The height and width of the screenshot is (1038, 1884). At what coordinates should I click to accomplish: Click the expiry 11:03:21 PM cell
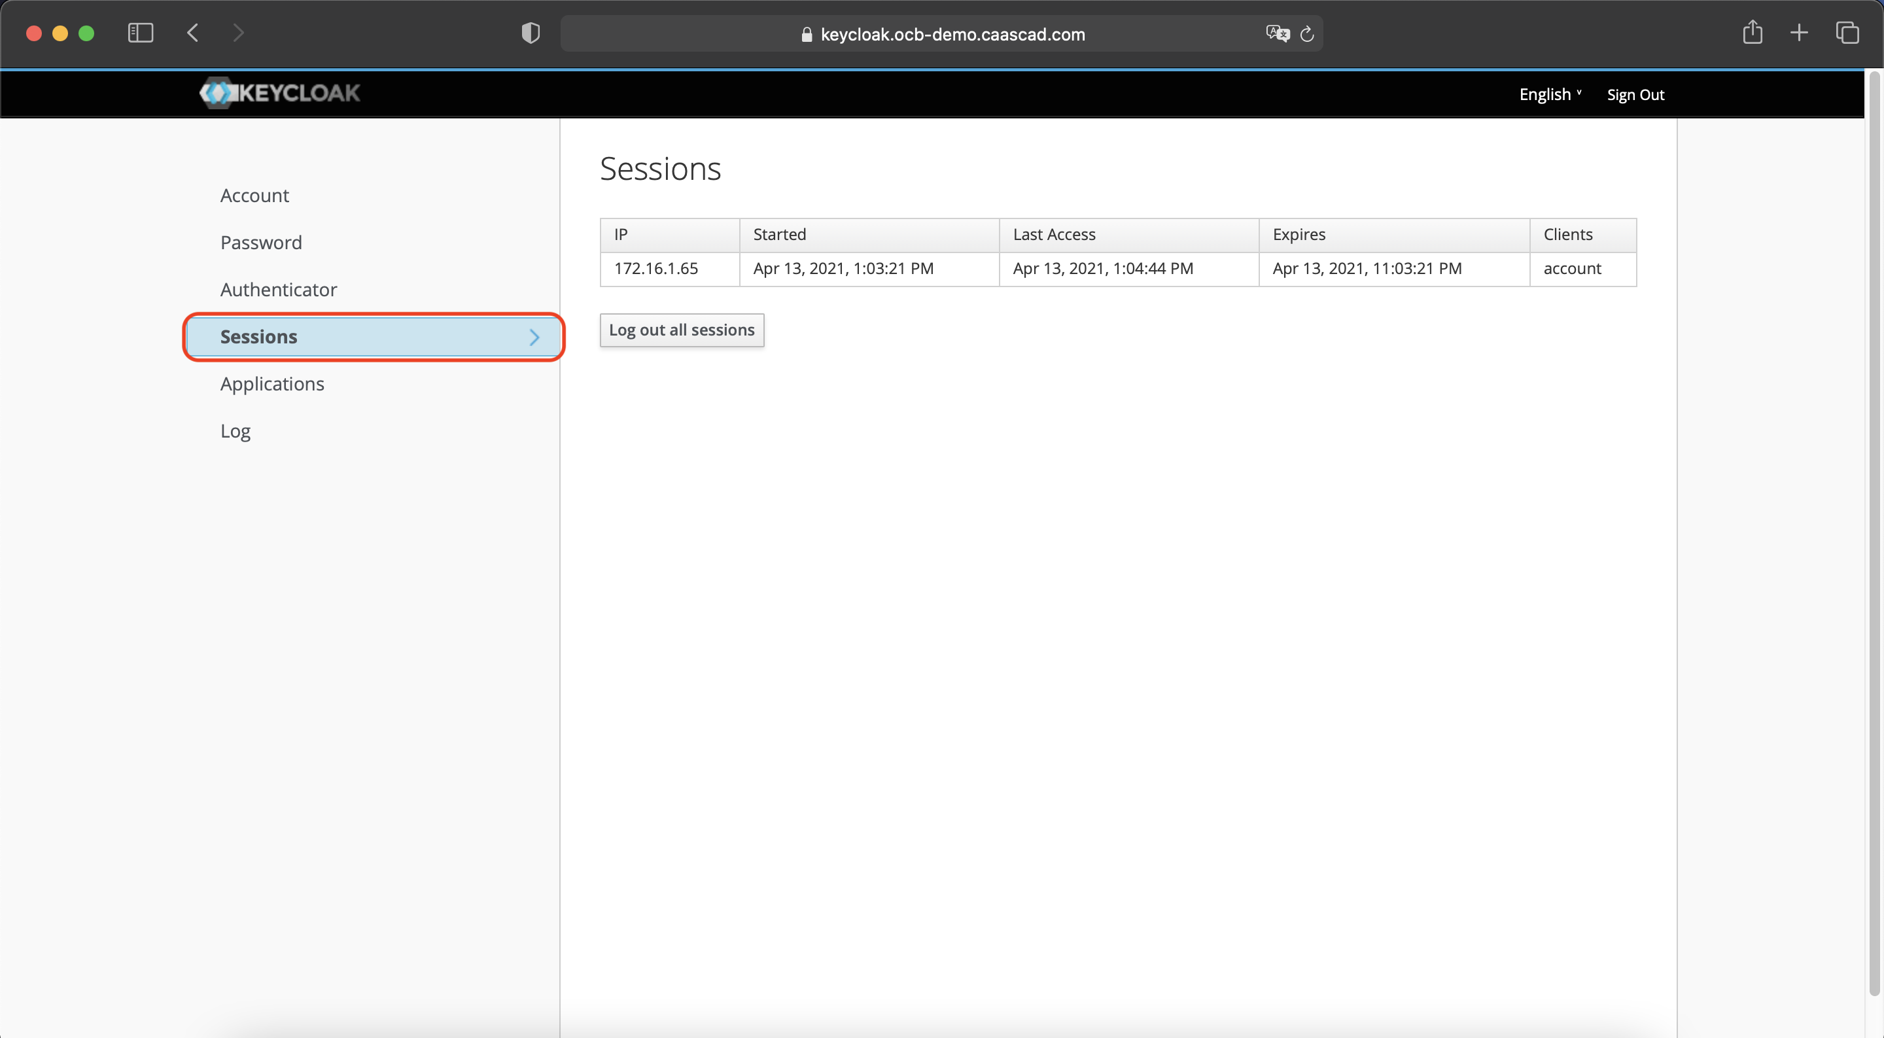click(1394, 269)
